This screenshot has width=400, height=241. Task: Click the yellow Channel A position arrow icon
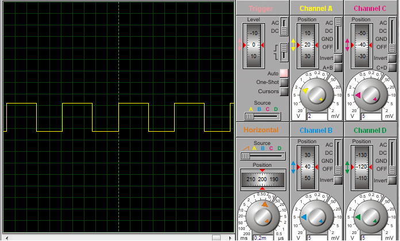pyautogui.click(x=293, y=45)
